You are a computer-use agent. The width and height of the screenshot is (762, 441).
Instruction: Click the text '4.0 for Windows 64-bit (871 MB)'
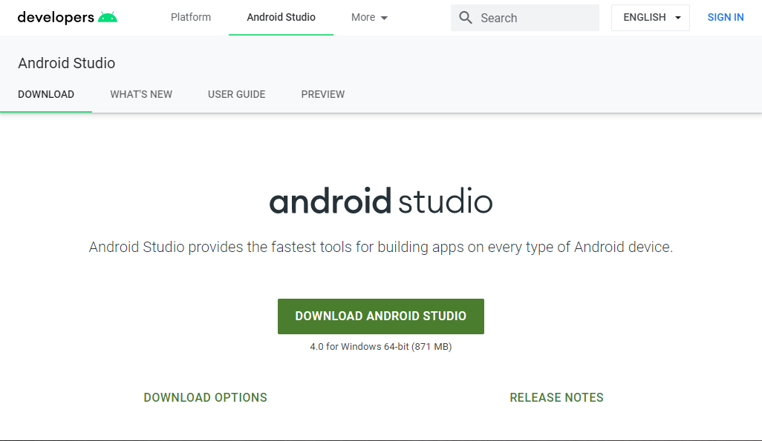tap(381, 346)
